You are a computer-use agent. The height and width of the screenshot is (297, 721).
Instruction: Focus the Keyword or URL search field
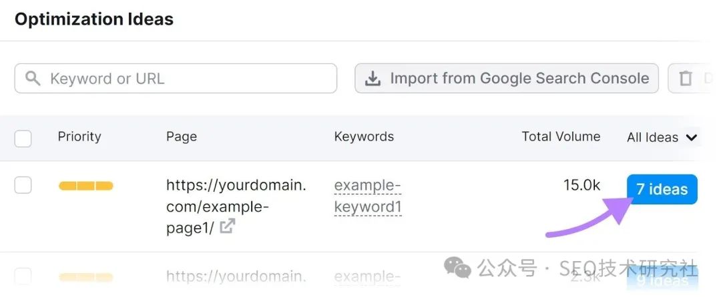tap(187, 79)
